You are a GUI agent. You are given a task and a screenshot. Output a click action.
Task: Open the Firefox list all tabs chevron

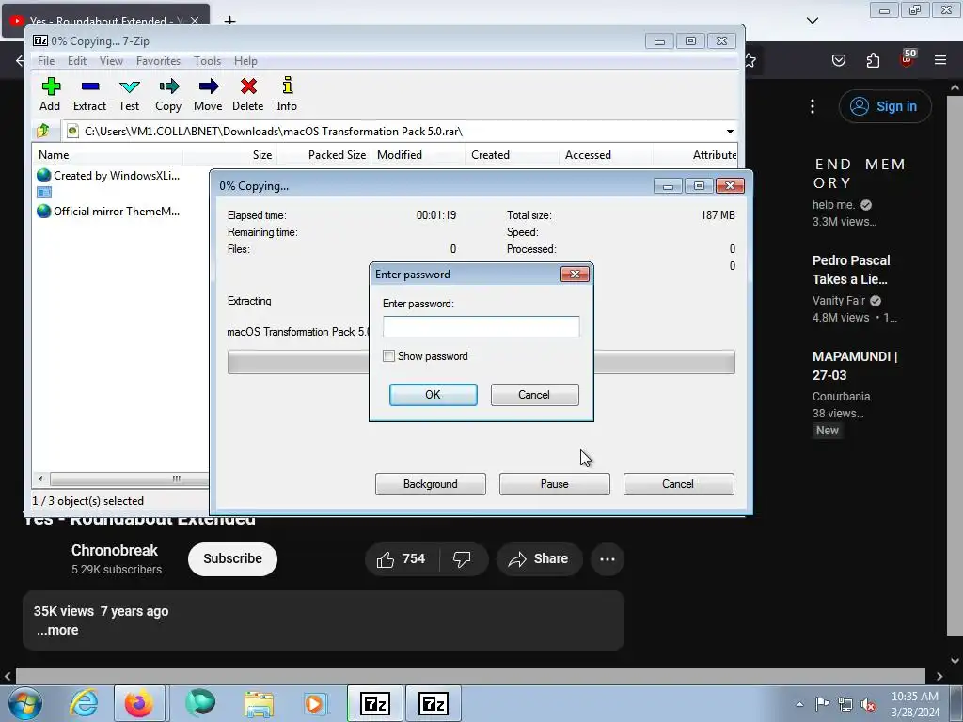click(813, 21)
